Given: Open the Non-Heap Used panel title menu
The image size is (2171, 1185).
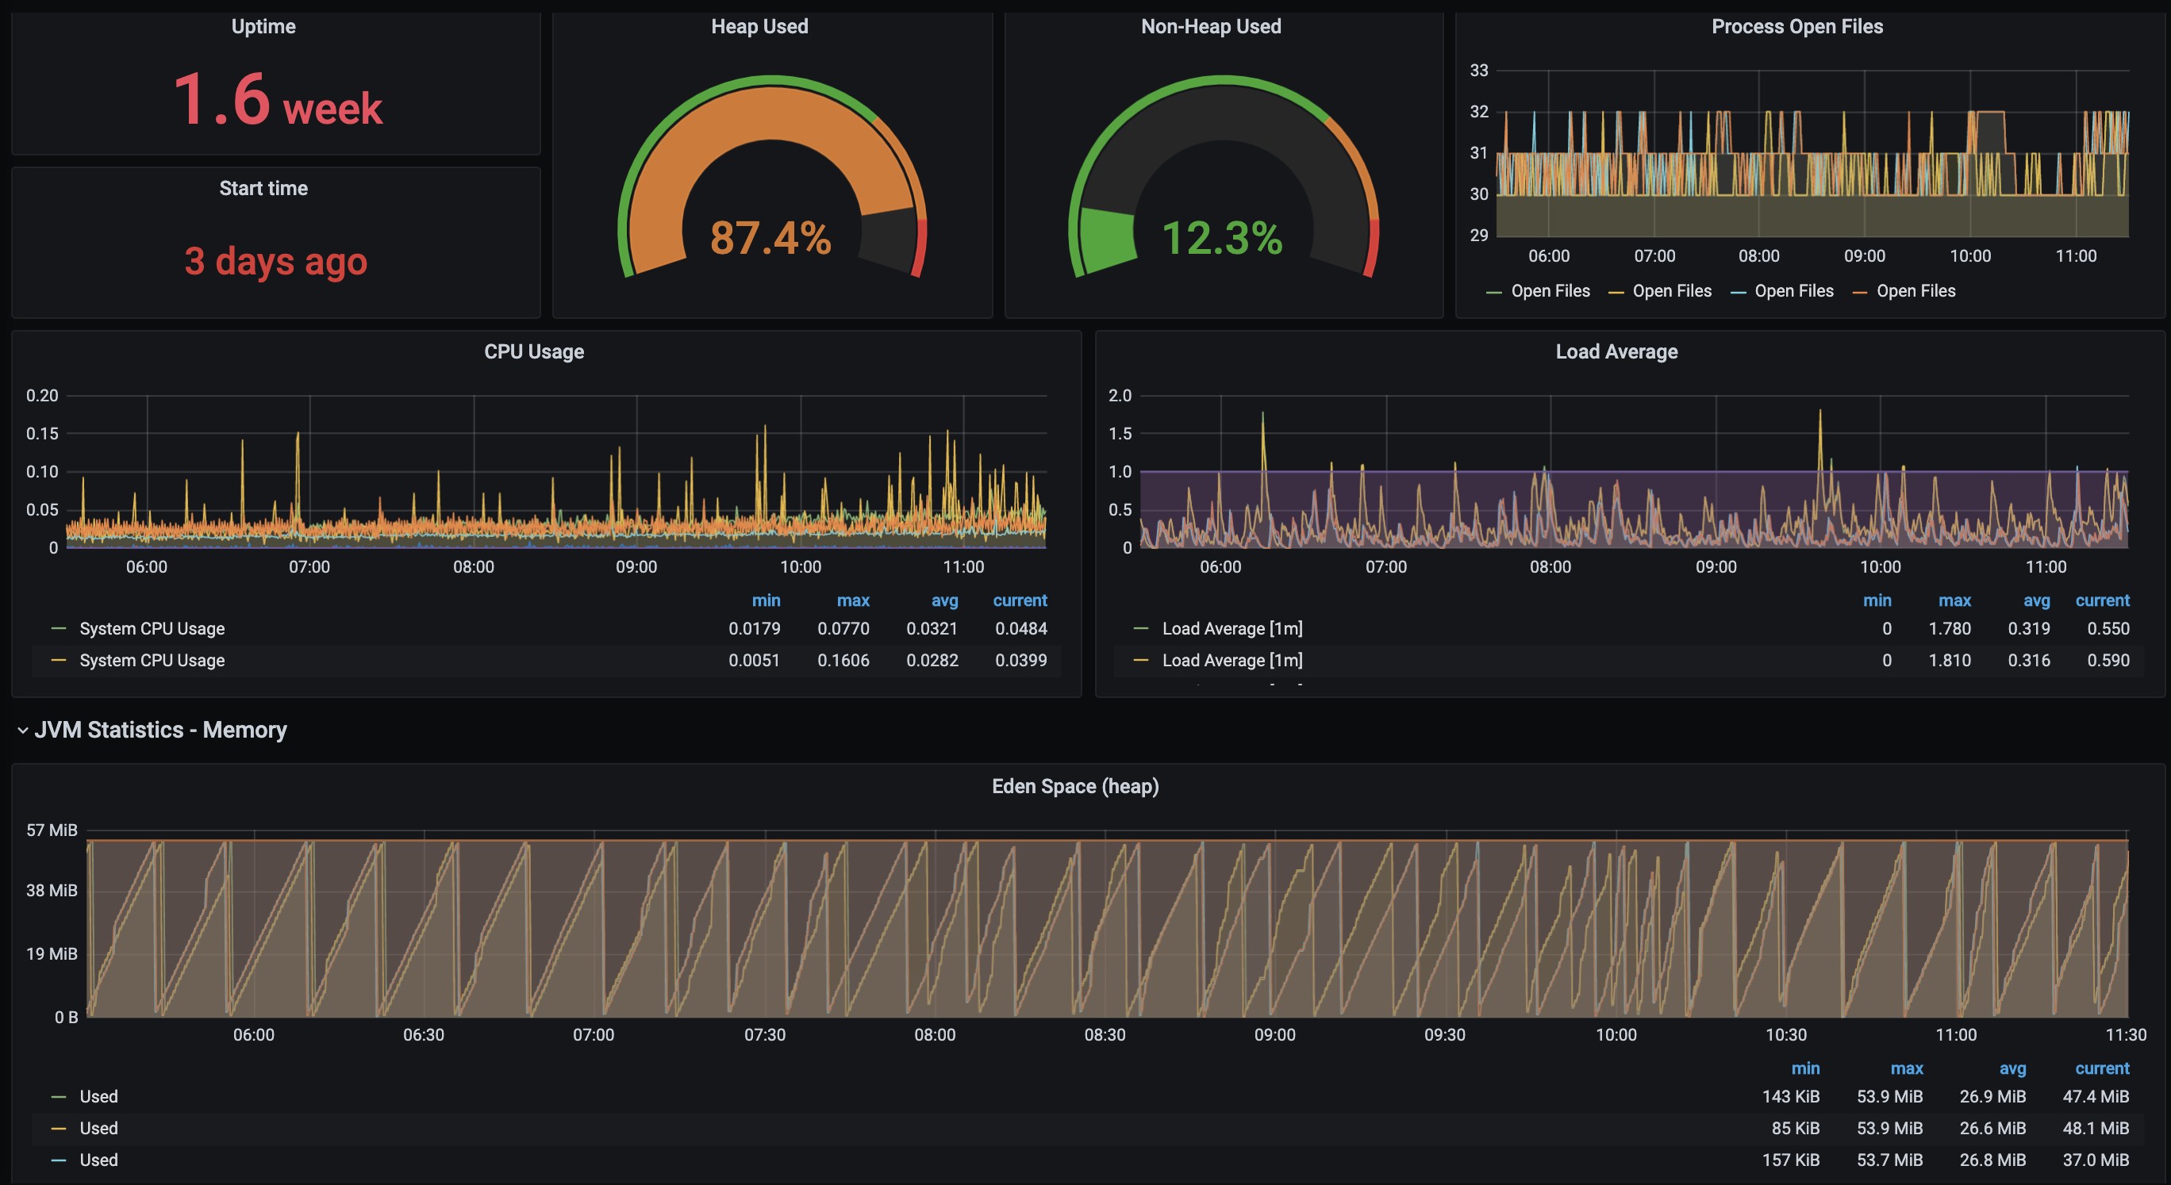Looking at the screenshot, I should [1210, 27].
